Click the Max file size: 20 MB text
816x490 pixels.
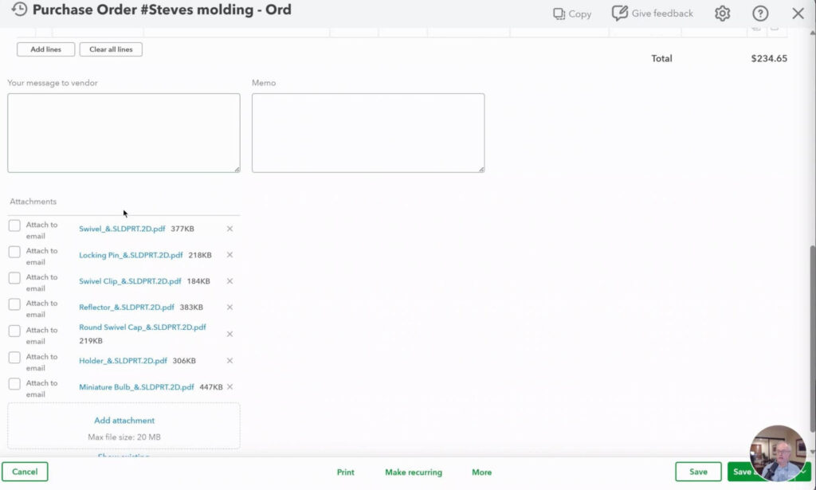[x=124, y=437]
